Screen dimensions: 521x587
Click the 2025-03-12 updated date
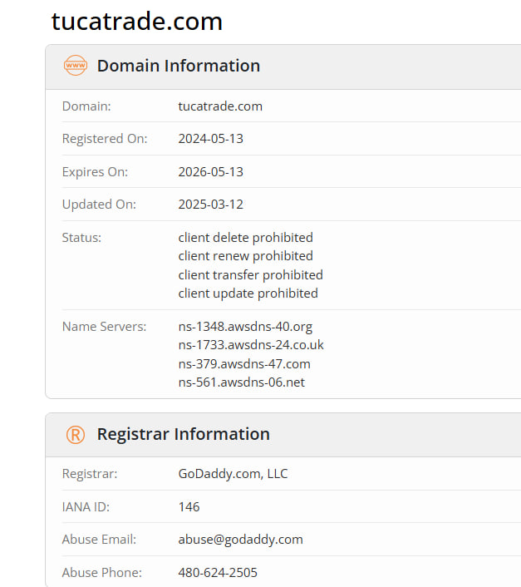[x=210, y=205]
